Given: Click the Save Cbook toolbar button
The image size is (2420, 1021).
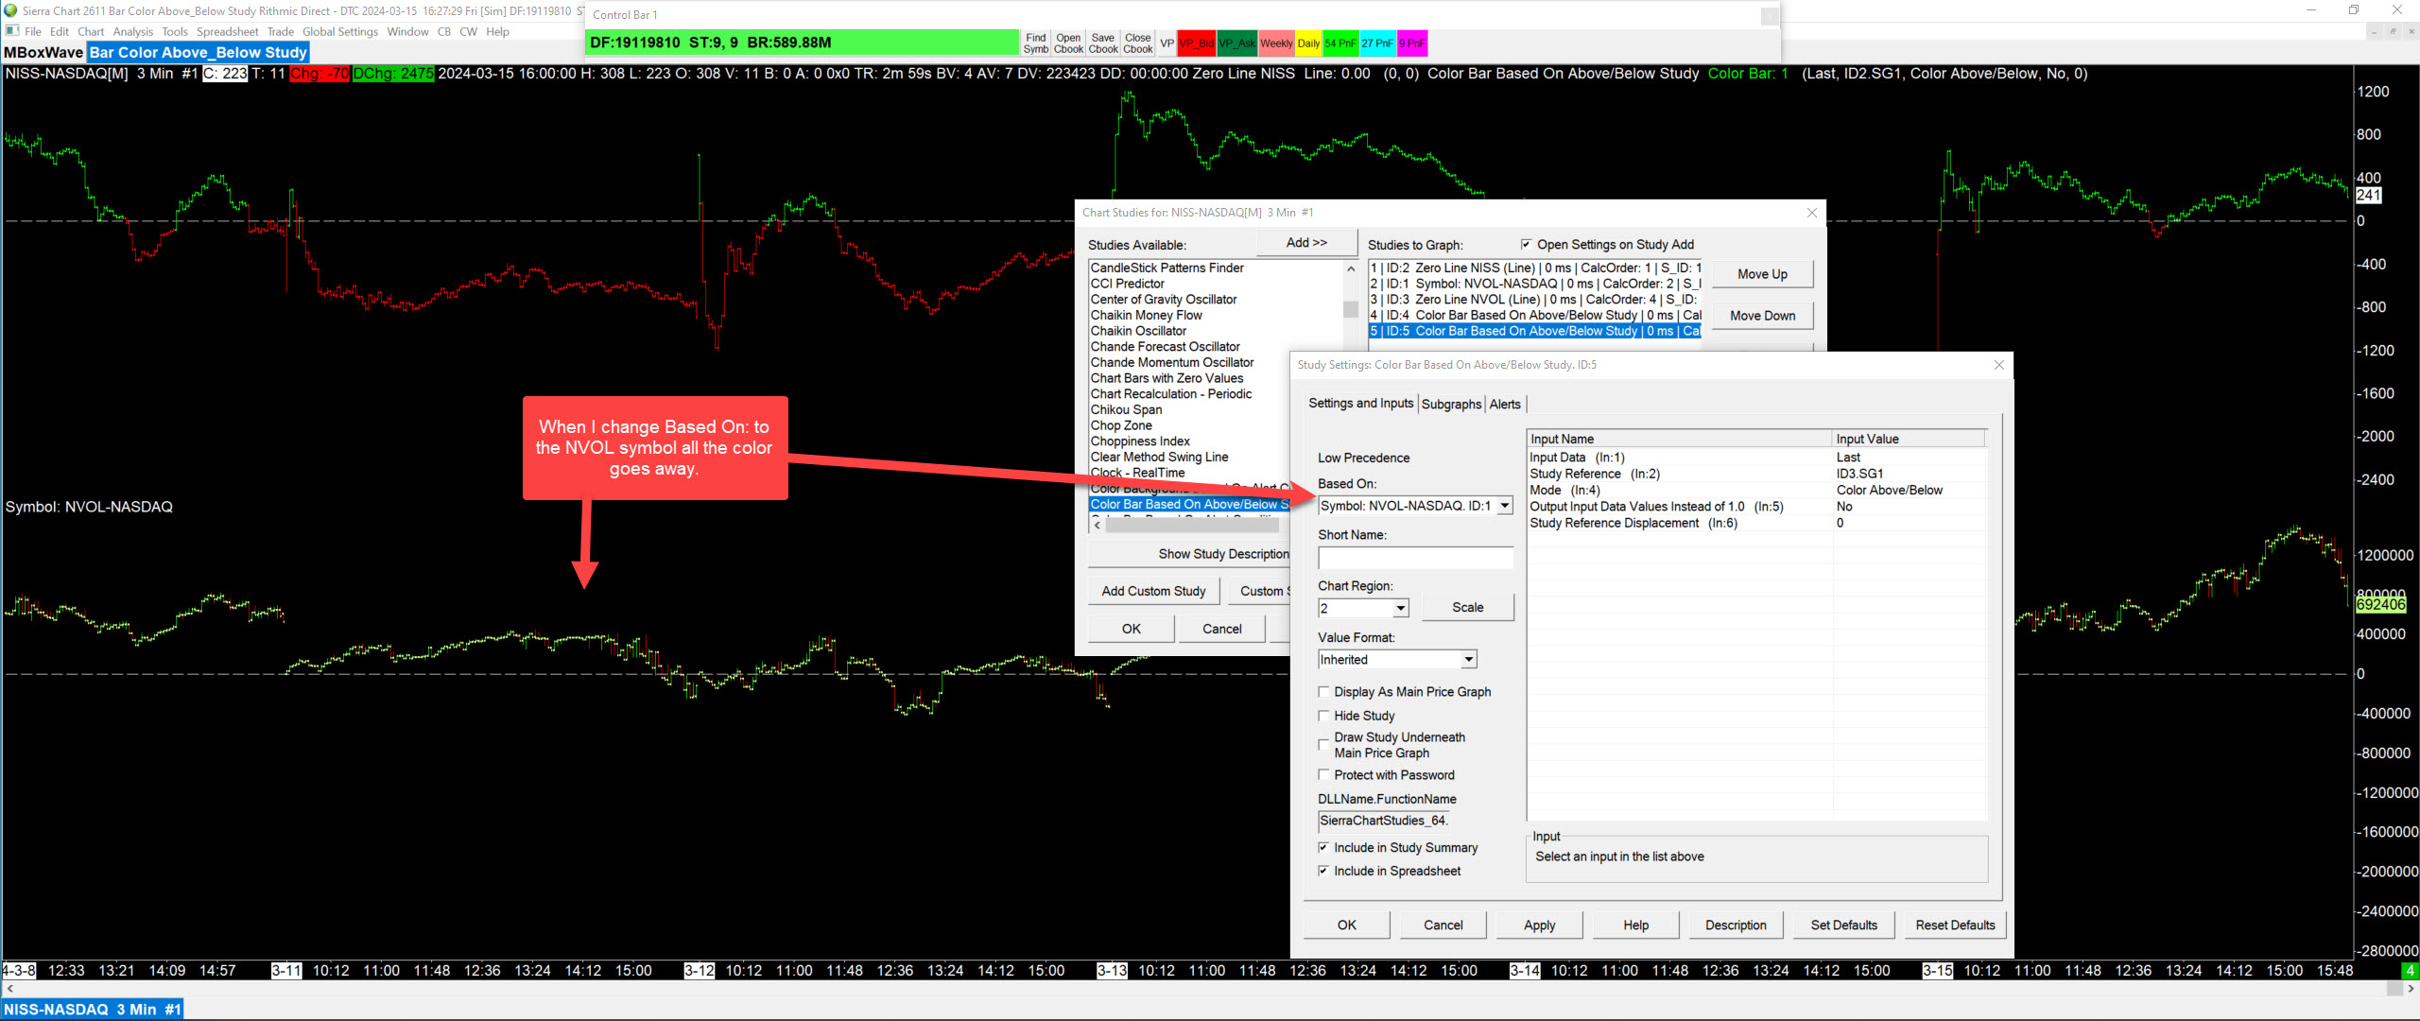Looking at the screenshot, I should pos(1102,43).
